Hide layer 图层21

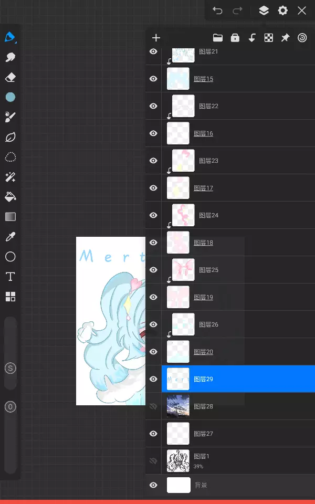[153, 51]
